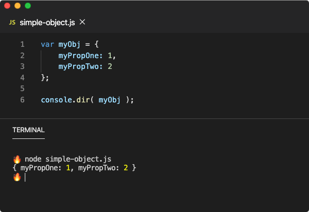Click line number 4 in the gutter

[23, 78]
